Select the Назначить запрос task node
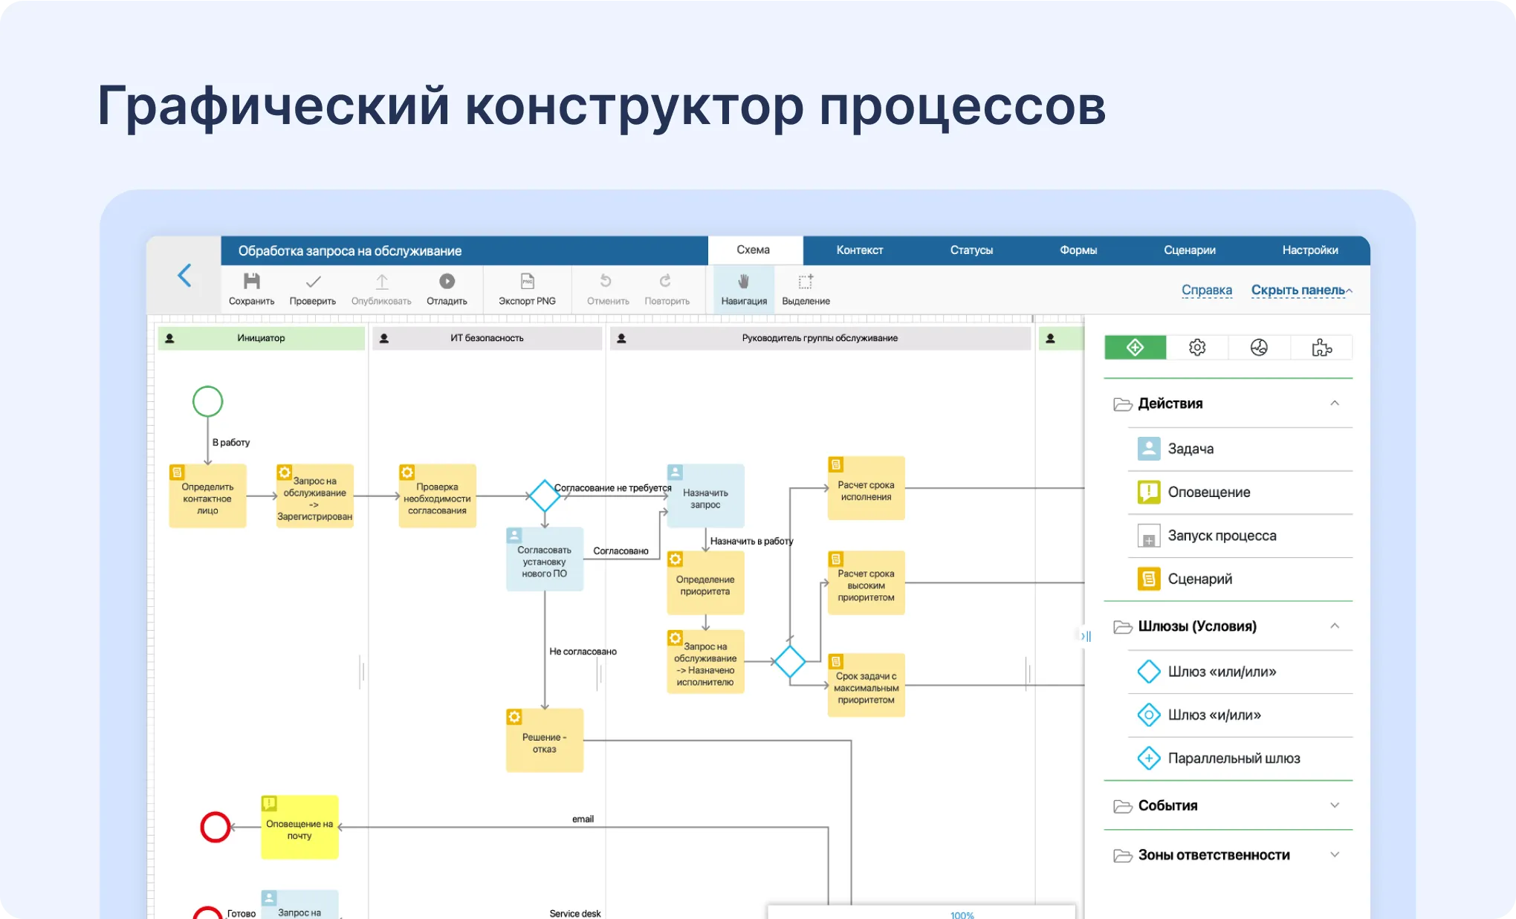The width and height of the screenshot is (1516, 919). pyautogui.click(x=705, y=496)
